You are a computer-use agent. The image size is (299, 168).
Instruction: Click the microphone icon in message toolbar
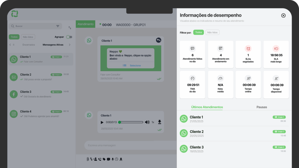(113, 159)
